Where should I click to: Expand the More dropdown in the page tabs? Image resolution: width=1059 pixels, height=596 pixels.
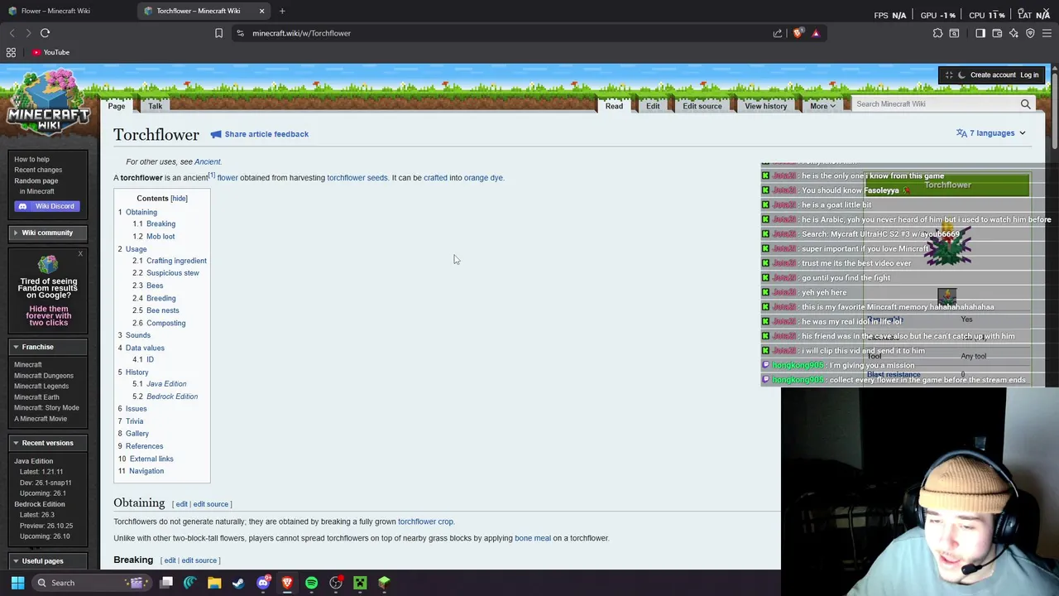822,106
